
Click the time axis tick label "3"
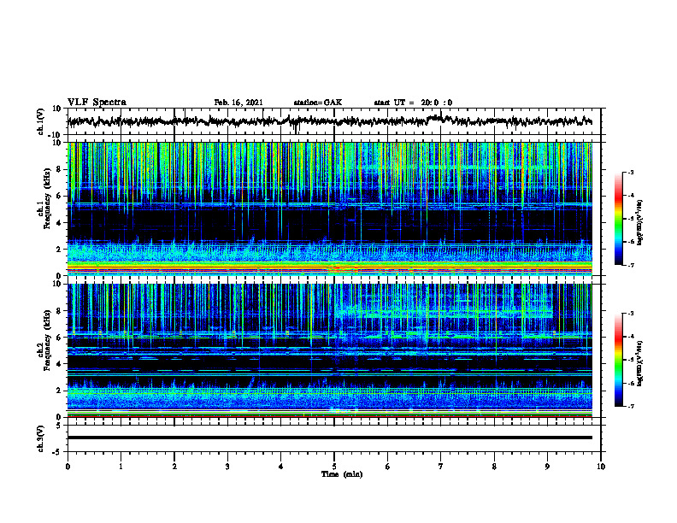click(x=227, y=467)
